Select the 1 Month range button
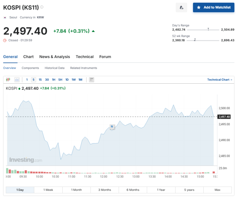236x197 pixels. point(76,190)
